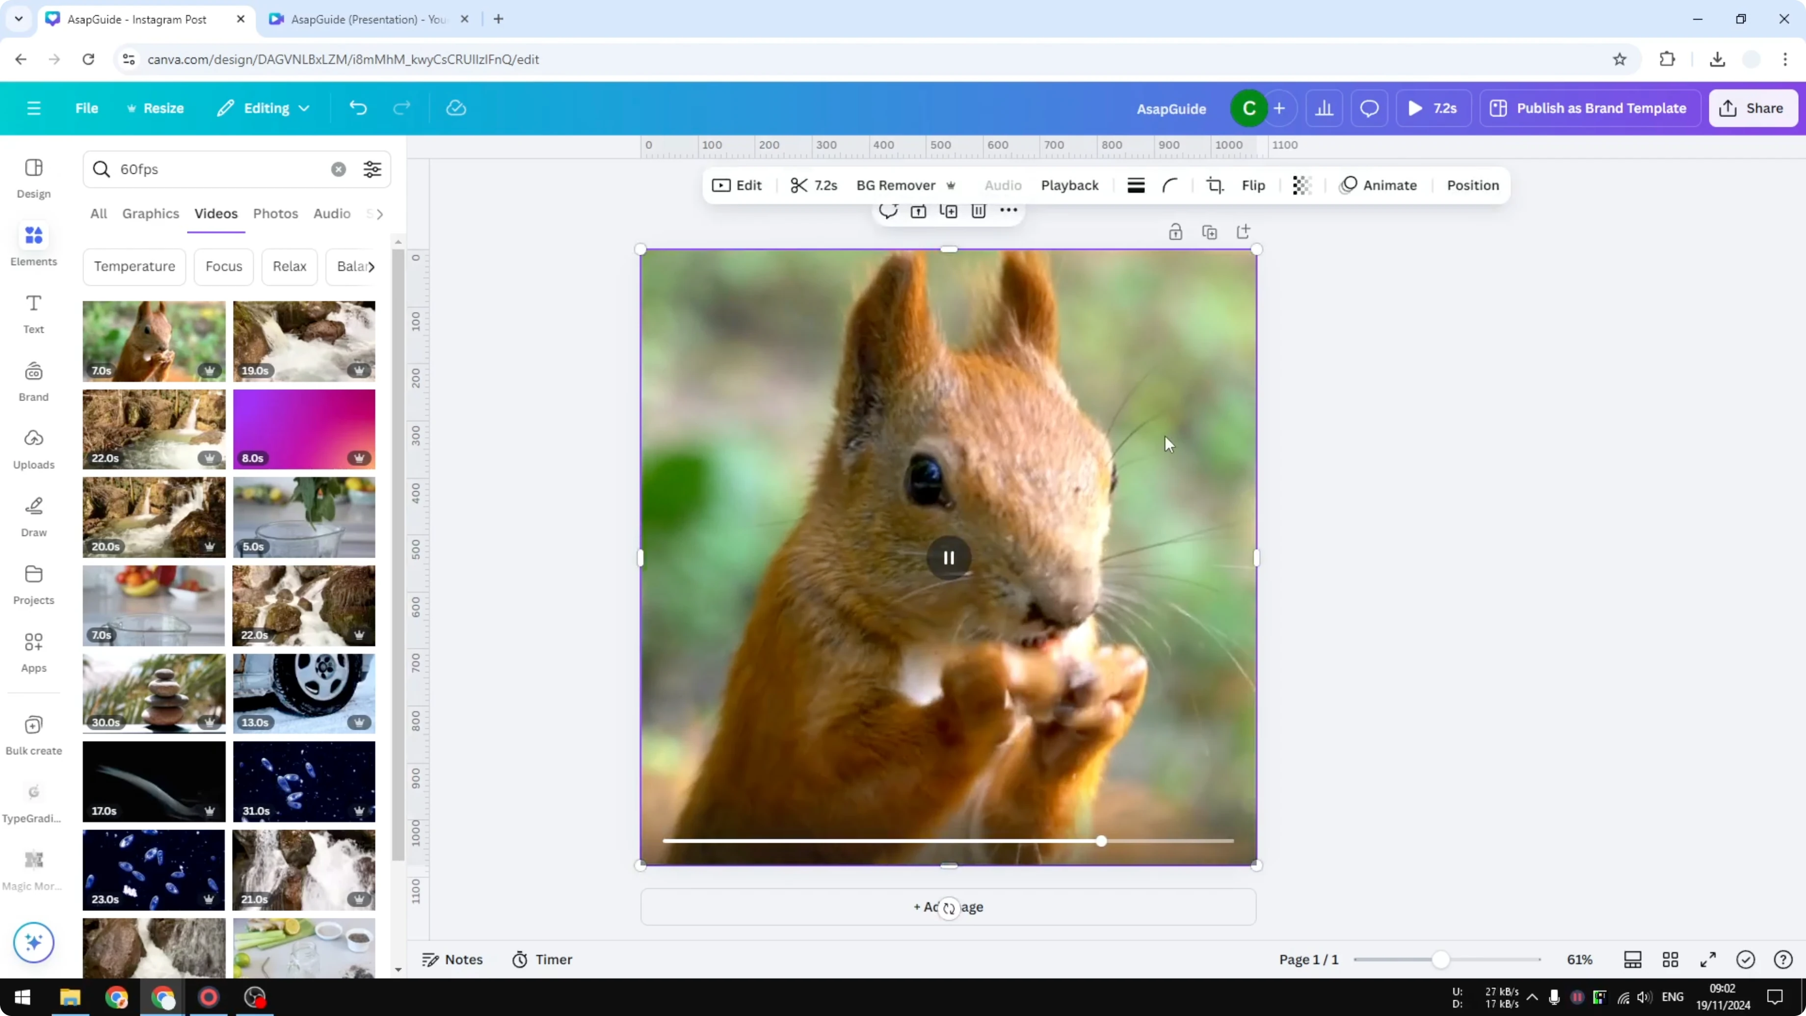Expand more options with the ellipsis menu
Image resolution: width=1806 pixels, height=1016 pixels.
point(1008,211)
